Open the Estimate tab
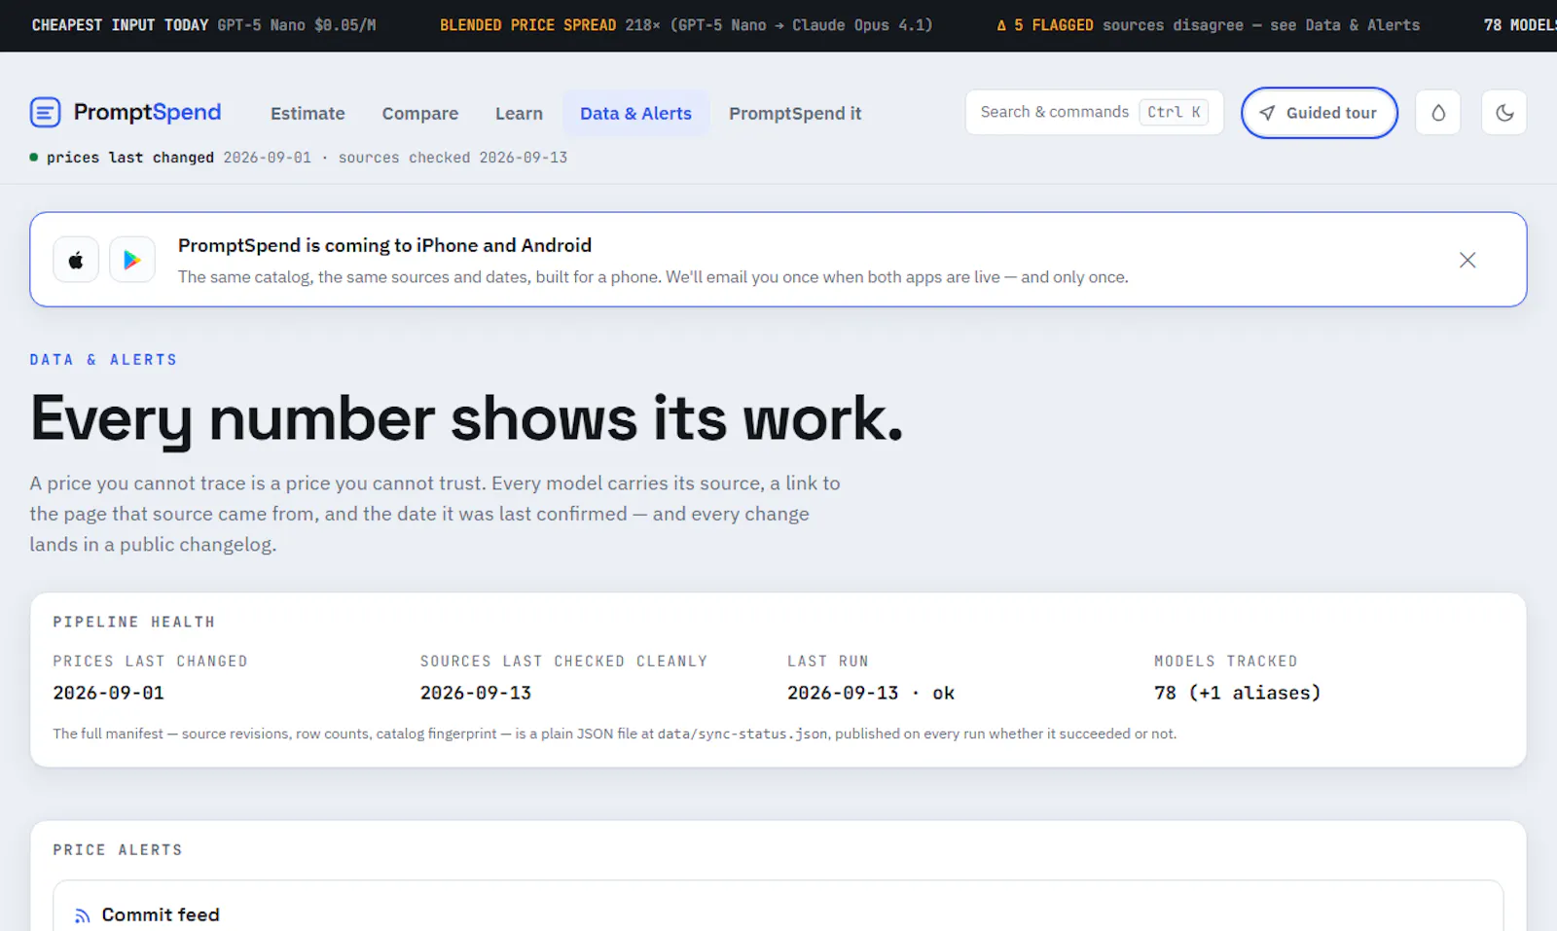This screenshot has width=1557, height=931. tap(308, 114)
